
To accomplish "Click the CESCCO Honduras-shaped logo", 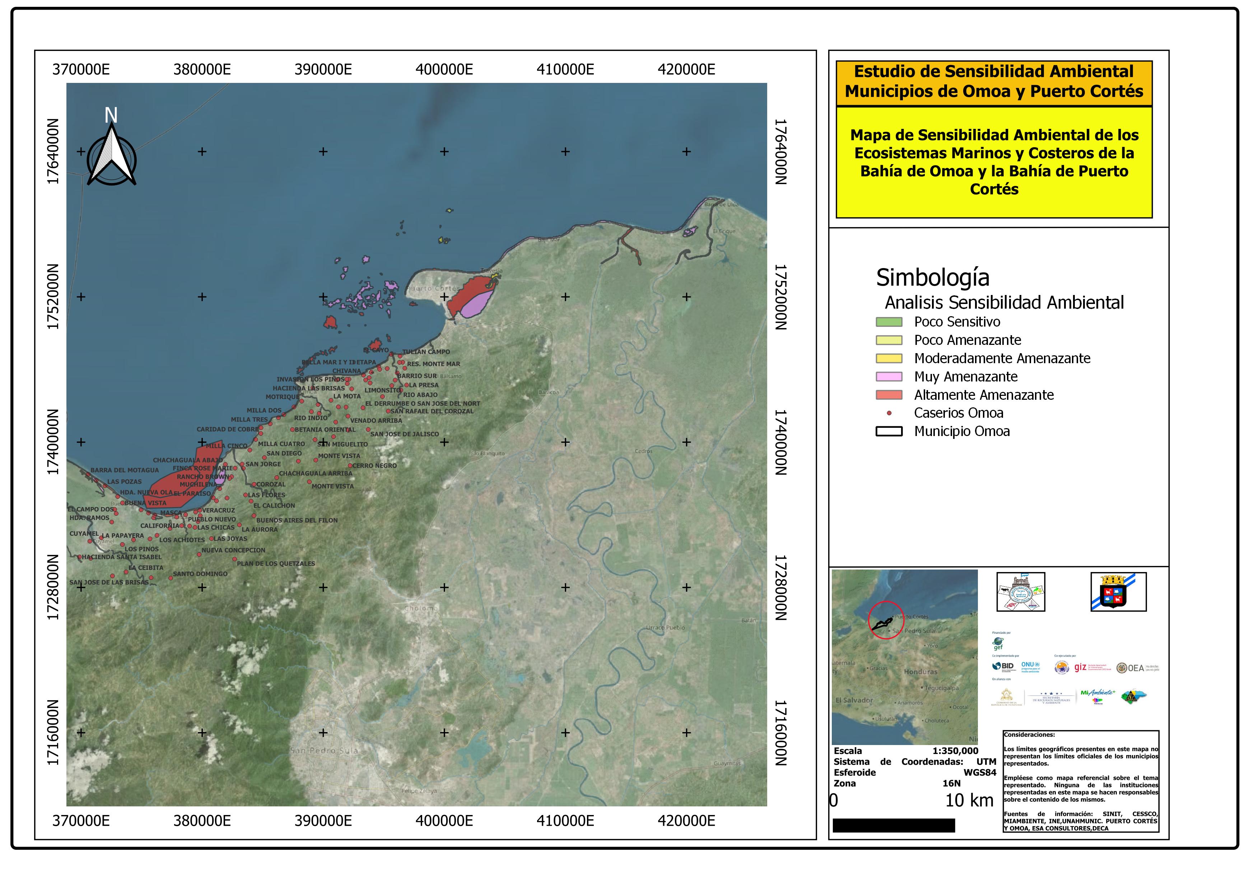I will [x=1133, y=697].
